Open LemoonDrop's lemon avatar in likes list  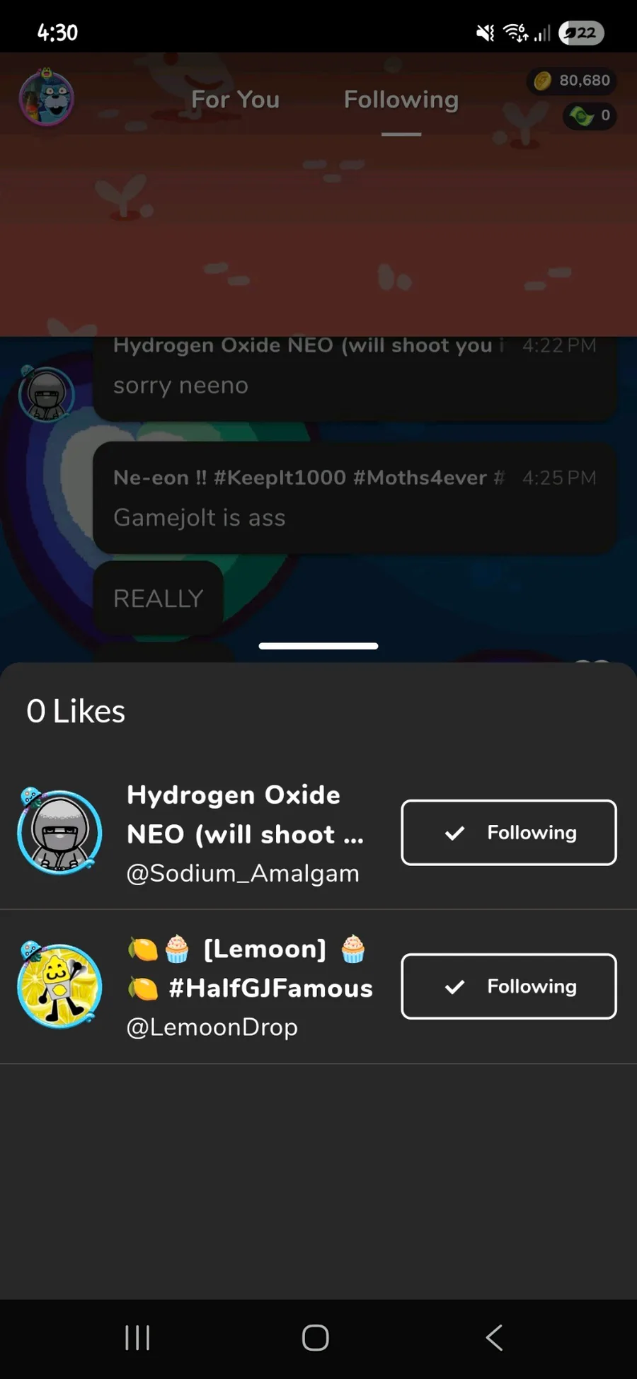click(59, 985)
